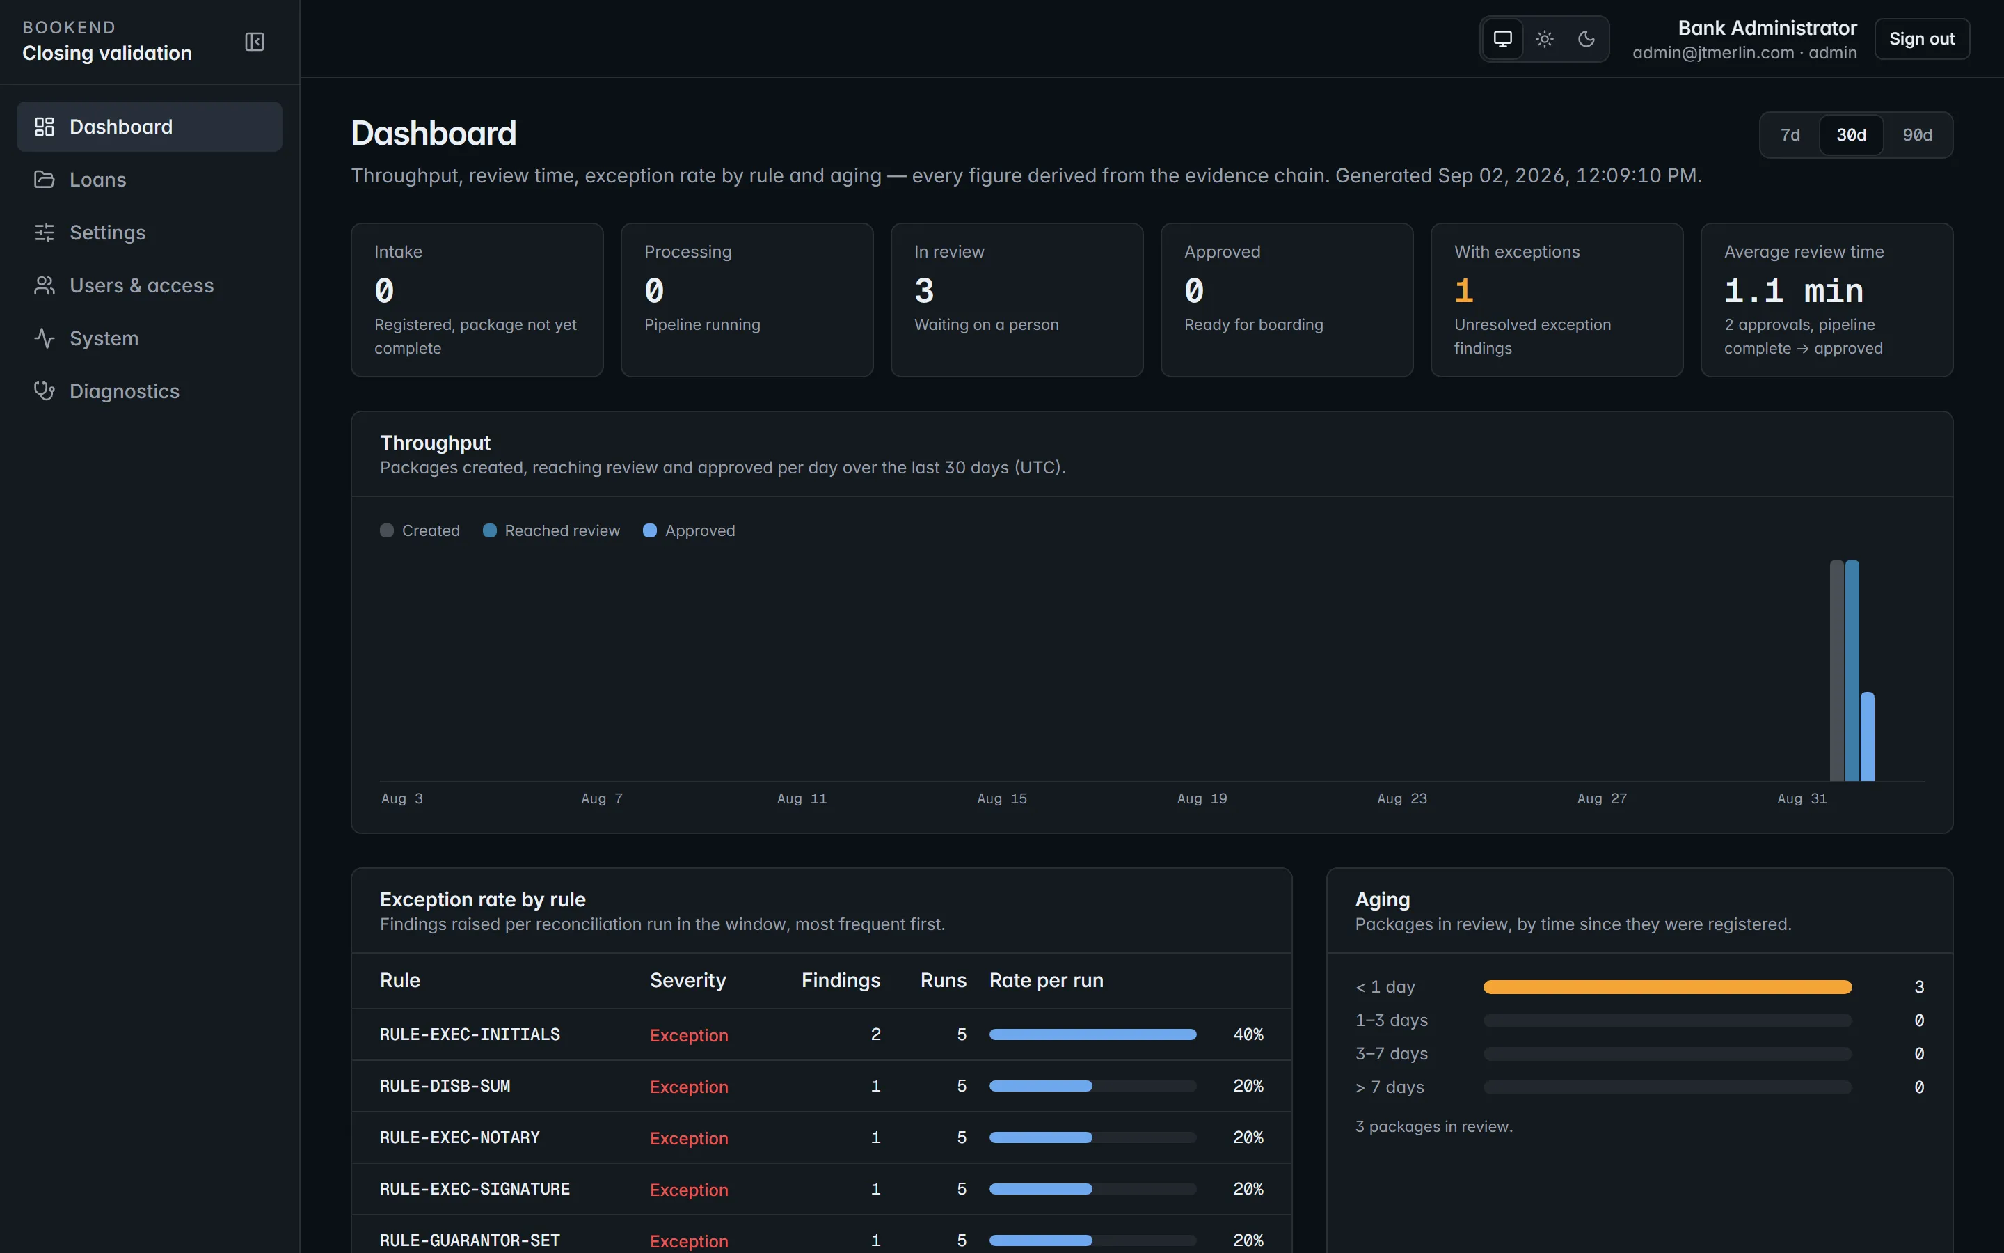Image resolution: width=2004 pixels, height=1253 pixels.
Task: Click the Intake stat card
Action: (477, 300)
